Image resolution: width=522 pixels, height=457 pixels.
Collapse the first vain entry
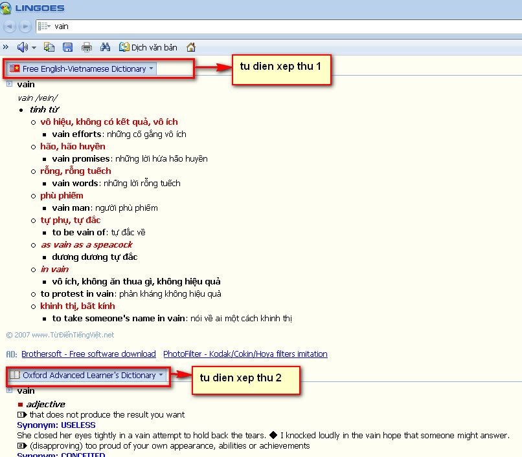[10, 84]
